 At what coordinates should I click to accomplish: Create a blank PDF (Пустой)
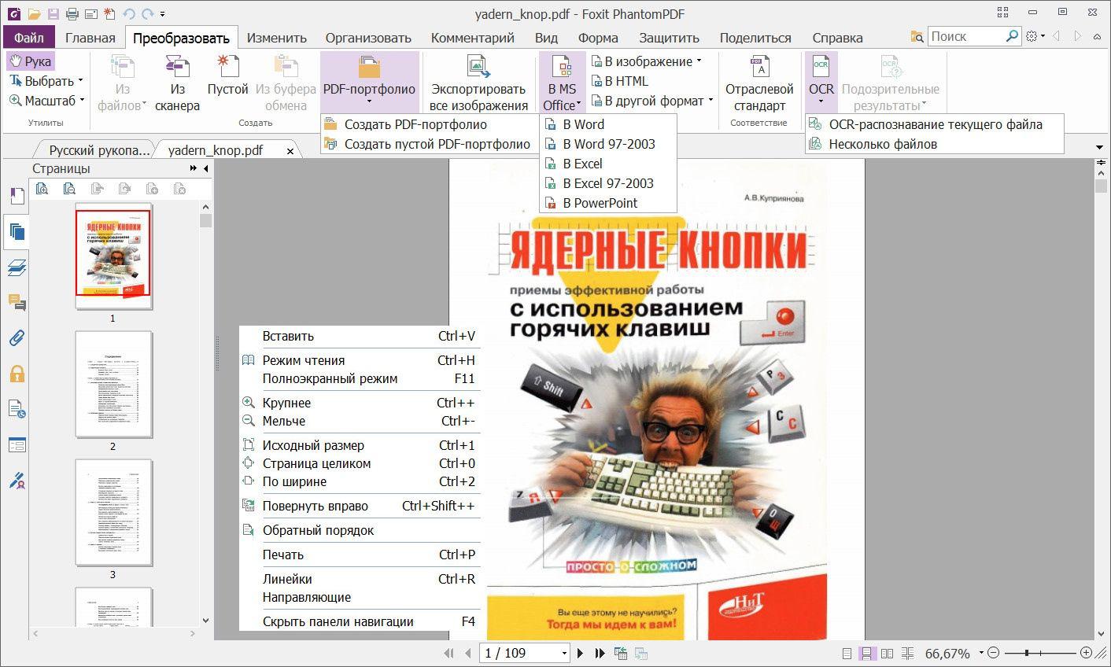click(x=227, y=77)
